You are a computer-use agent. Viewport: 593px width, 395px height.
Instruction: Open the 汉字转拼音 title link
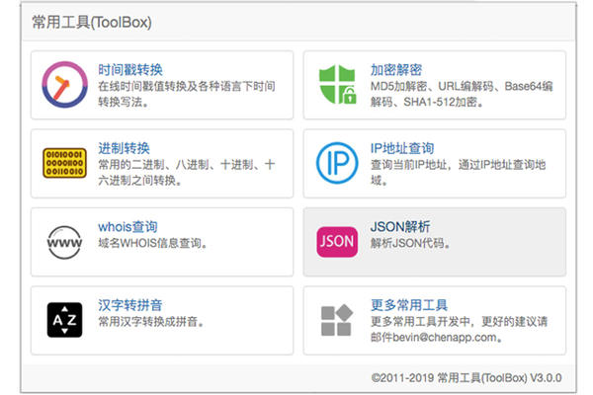point(130,305)
